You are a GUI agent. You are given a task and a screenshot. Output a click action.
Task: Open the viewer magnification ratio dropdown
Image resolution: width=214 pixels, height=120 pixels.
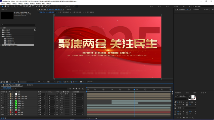click(x=41, y=82)
